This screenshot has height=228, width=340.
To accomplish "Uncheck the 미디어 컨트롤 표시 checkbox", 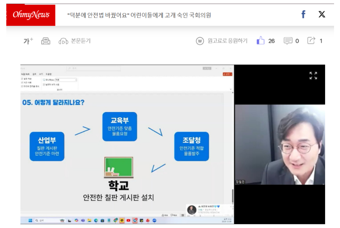I will coord(22,86).
